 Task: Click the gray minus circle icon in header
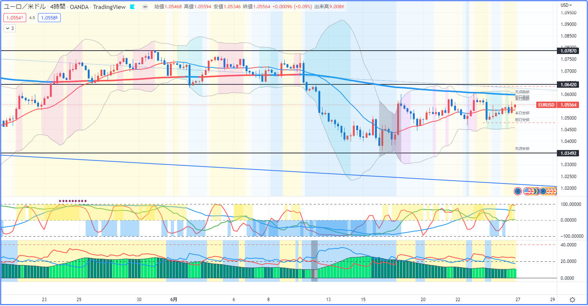tap(145, 7)
